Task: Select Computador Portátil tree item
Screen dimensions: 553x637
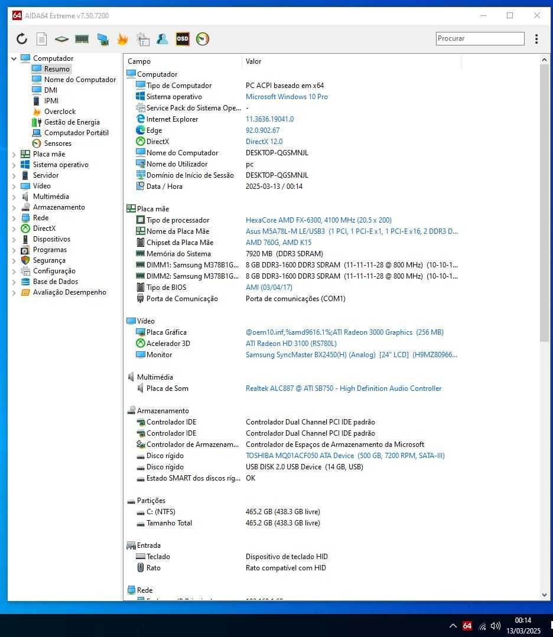Action: [76, 132]
